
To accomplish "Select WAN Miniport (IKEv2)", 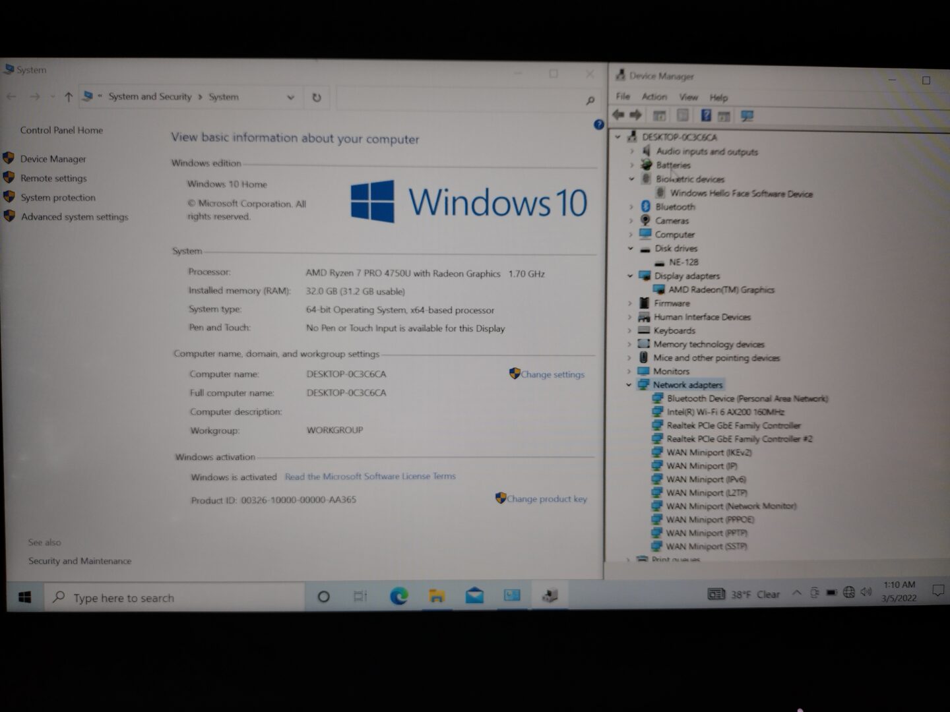I will click(x=709, y=452).
